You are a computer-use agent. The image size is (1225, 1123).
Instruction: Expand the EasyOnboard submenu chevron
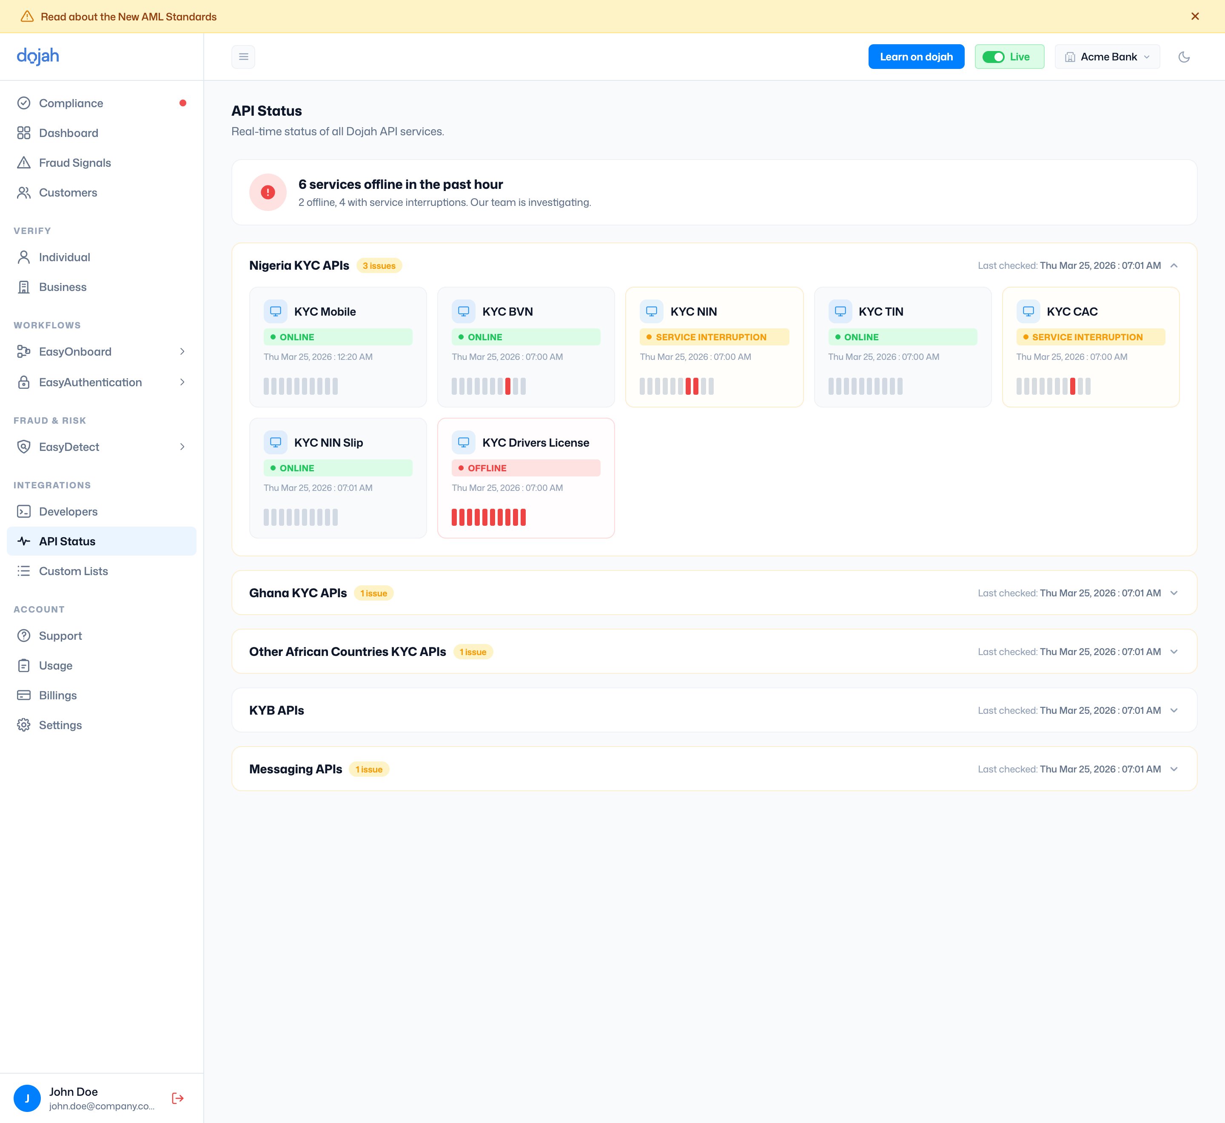(182, 351)
